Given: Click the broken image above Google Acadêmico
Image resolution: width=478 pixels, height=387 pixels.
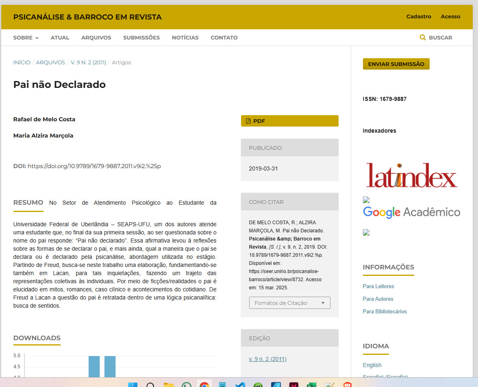Looking at the screenshot, I should [366, 200].
